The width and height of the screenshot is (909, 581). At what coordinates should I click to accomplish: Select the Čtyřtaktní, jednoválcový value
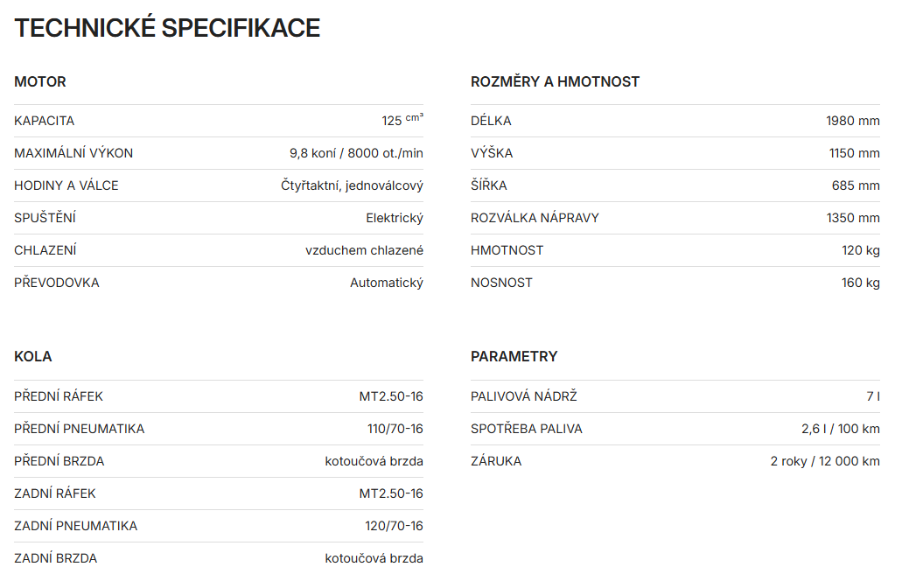click(x=352, y=185)
